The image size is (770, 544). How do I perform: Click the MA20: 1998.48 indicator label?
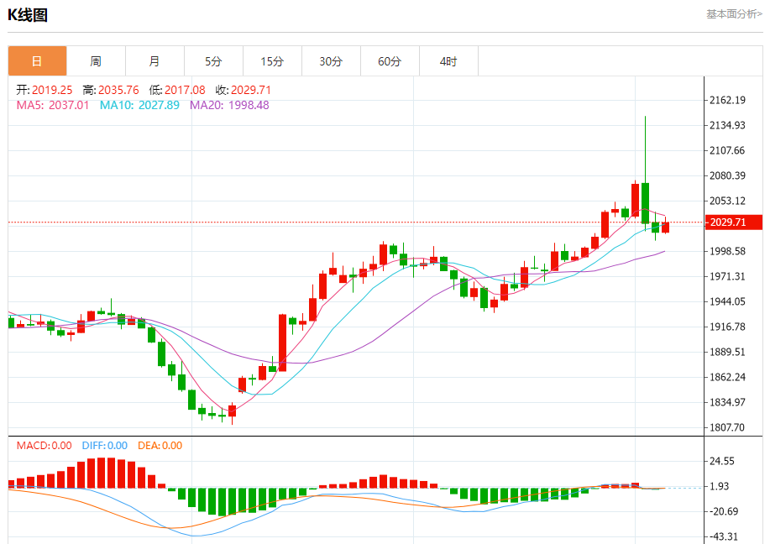229,105
